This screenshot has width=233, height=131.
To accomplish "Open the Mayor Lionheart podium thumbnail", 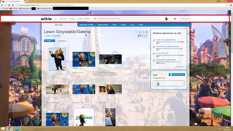I will pyautogui.click(x=84, y=59).
